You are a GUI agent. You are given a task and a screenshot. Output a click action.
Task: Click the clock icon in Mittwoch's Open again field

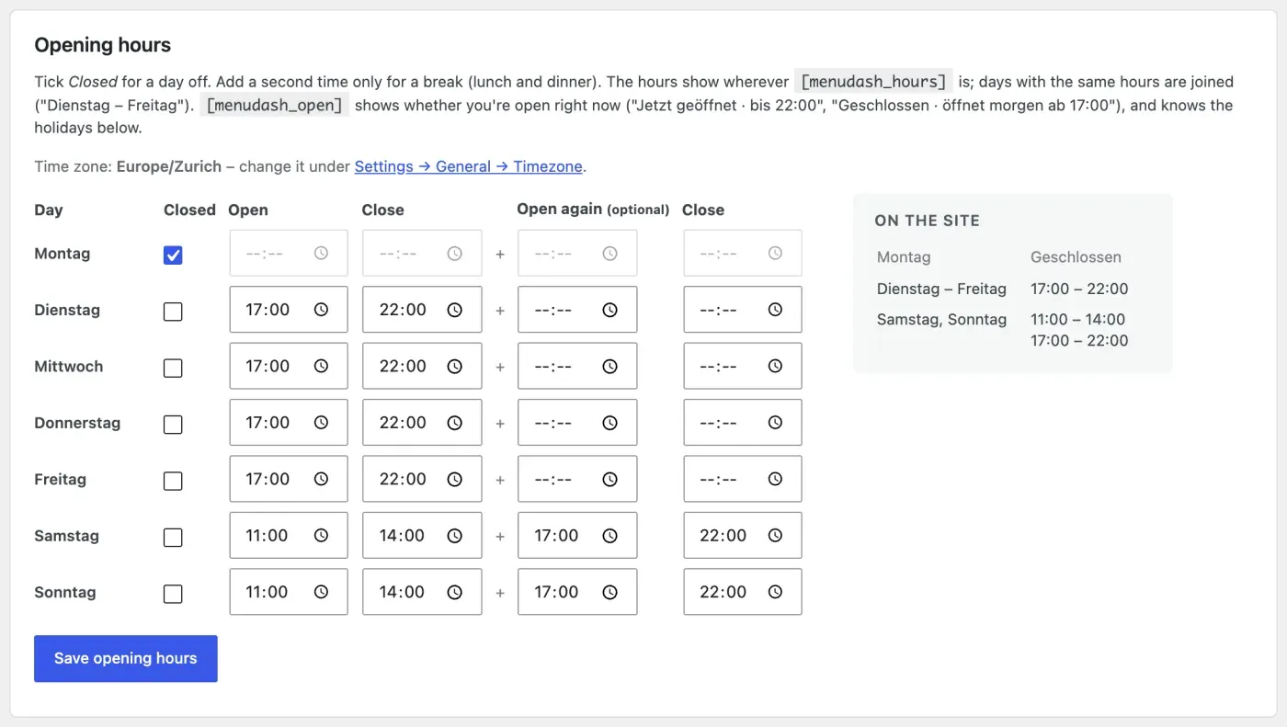tap(609, 366)
